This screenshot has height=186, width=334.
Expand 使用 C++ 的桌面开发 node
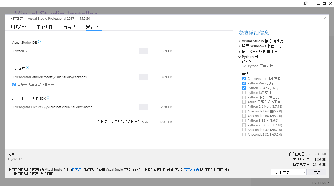pyautogui.click(x=239, y=52)
